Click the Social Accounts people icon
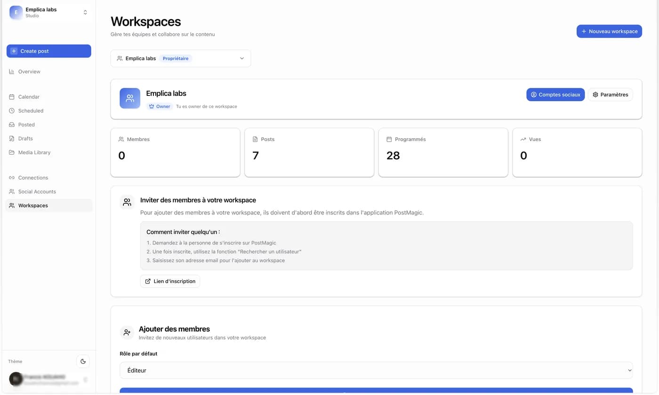Screen dimensions: 659x395 pyautogui.click(x=12, y=192)
